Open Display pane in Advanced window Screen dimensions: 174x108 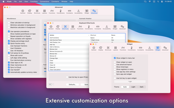[30, 12]
